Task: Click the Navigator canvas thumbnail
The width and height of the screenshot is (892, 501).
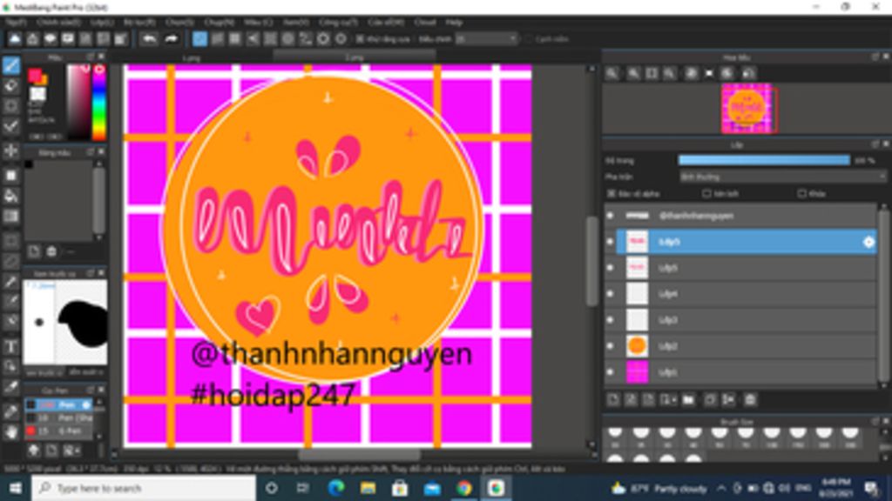Action: coord(747,108)
